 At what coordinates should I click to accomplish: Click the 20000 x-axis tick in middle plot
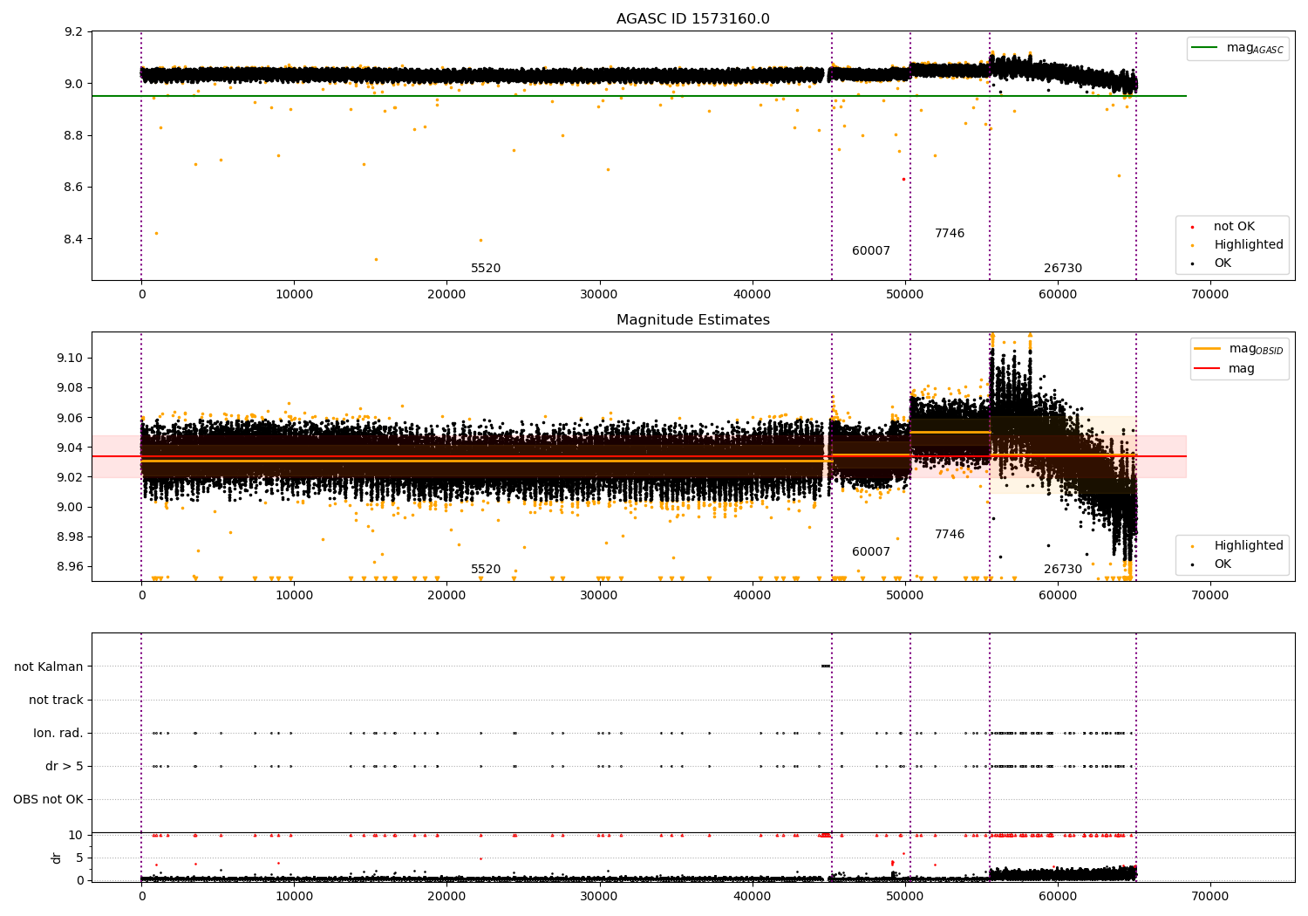447,596
